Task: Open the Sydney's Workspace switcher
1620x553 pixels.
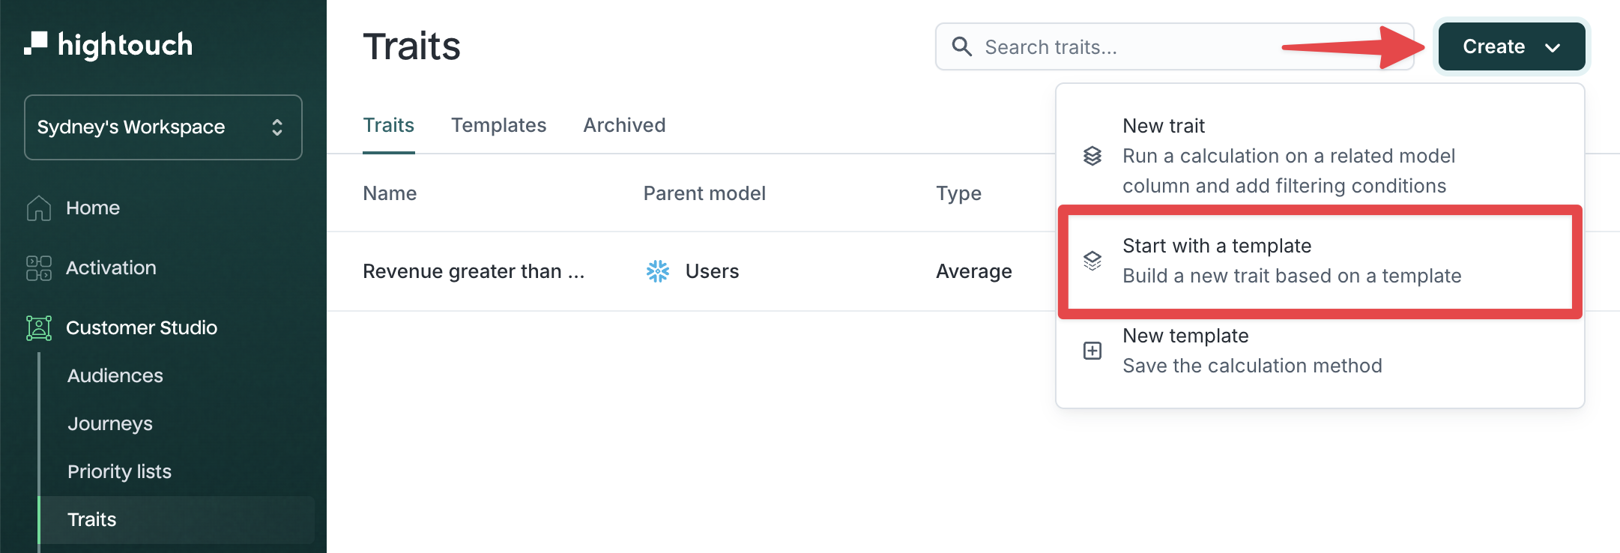Action: [163, 127]
